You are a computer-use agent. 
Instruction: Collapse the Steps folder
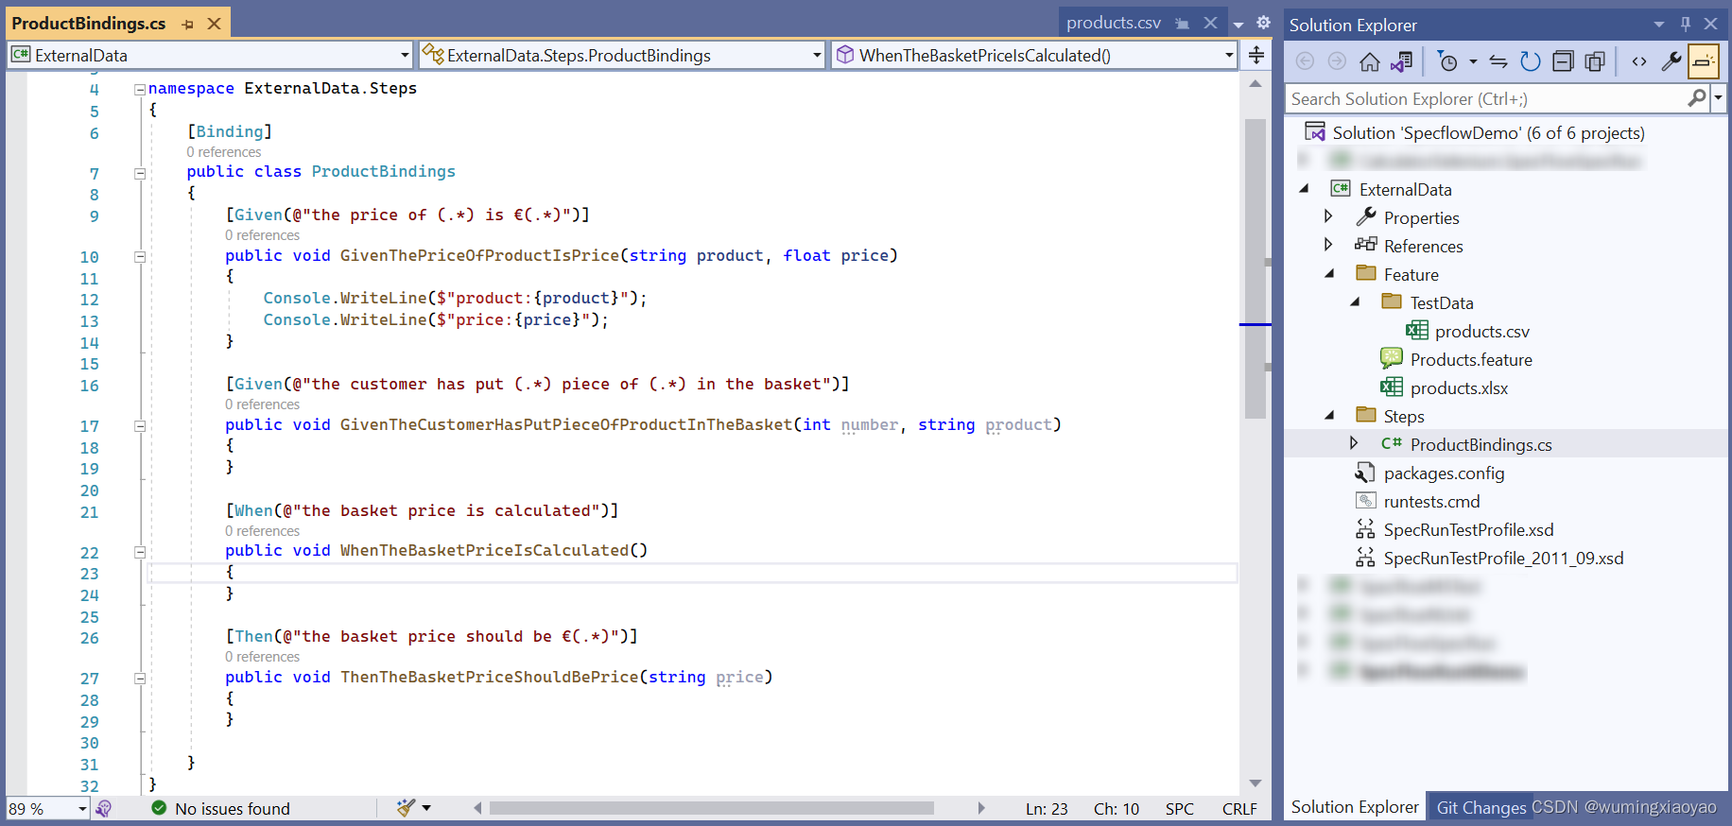(x=1330, y=415)
